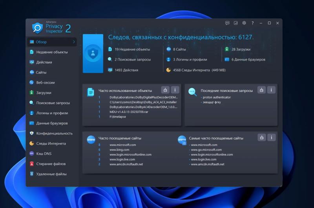Click the 28 Загрузки summary link
This screenshot has height=208, width=314.
[x=241, y=49]
